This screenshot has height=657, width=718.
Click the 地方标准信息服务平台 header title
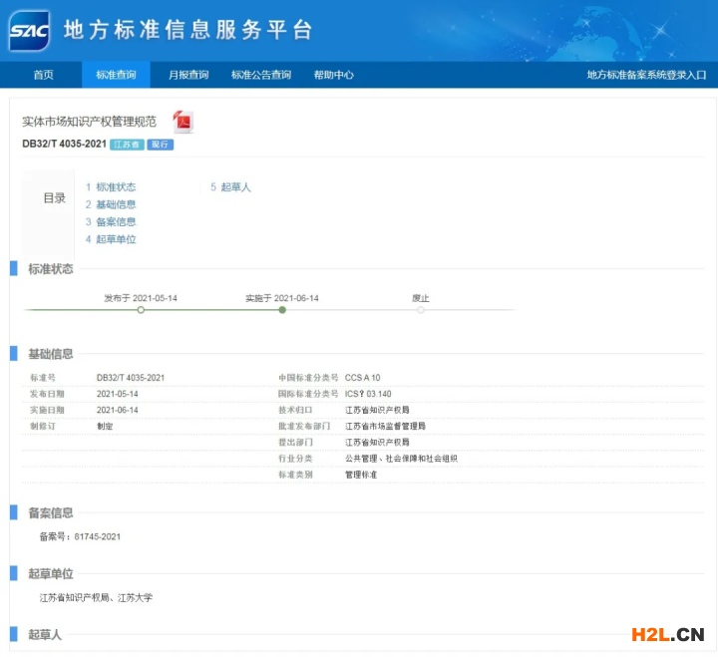pos(187,30)
